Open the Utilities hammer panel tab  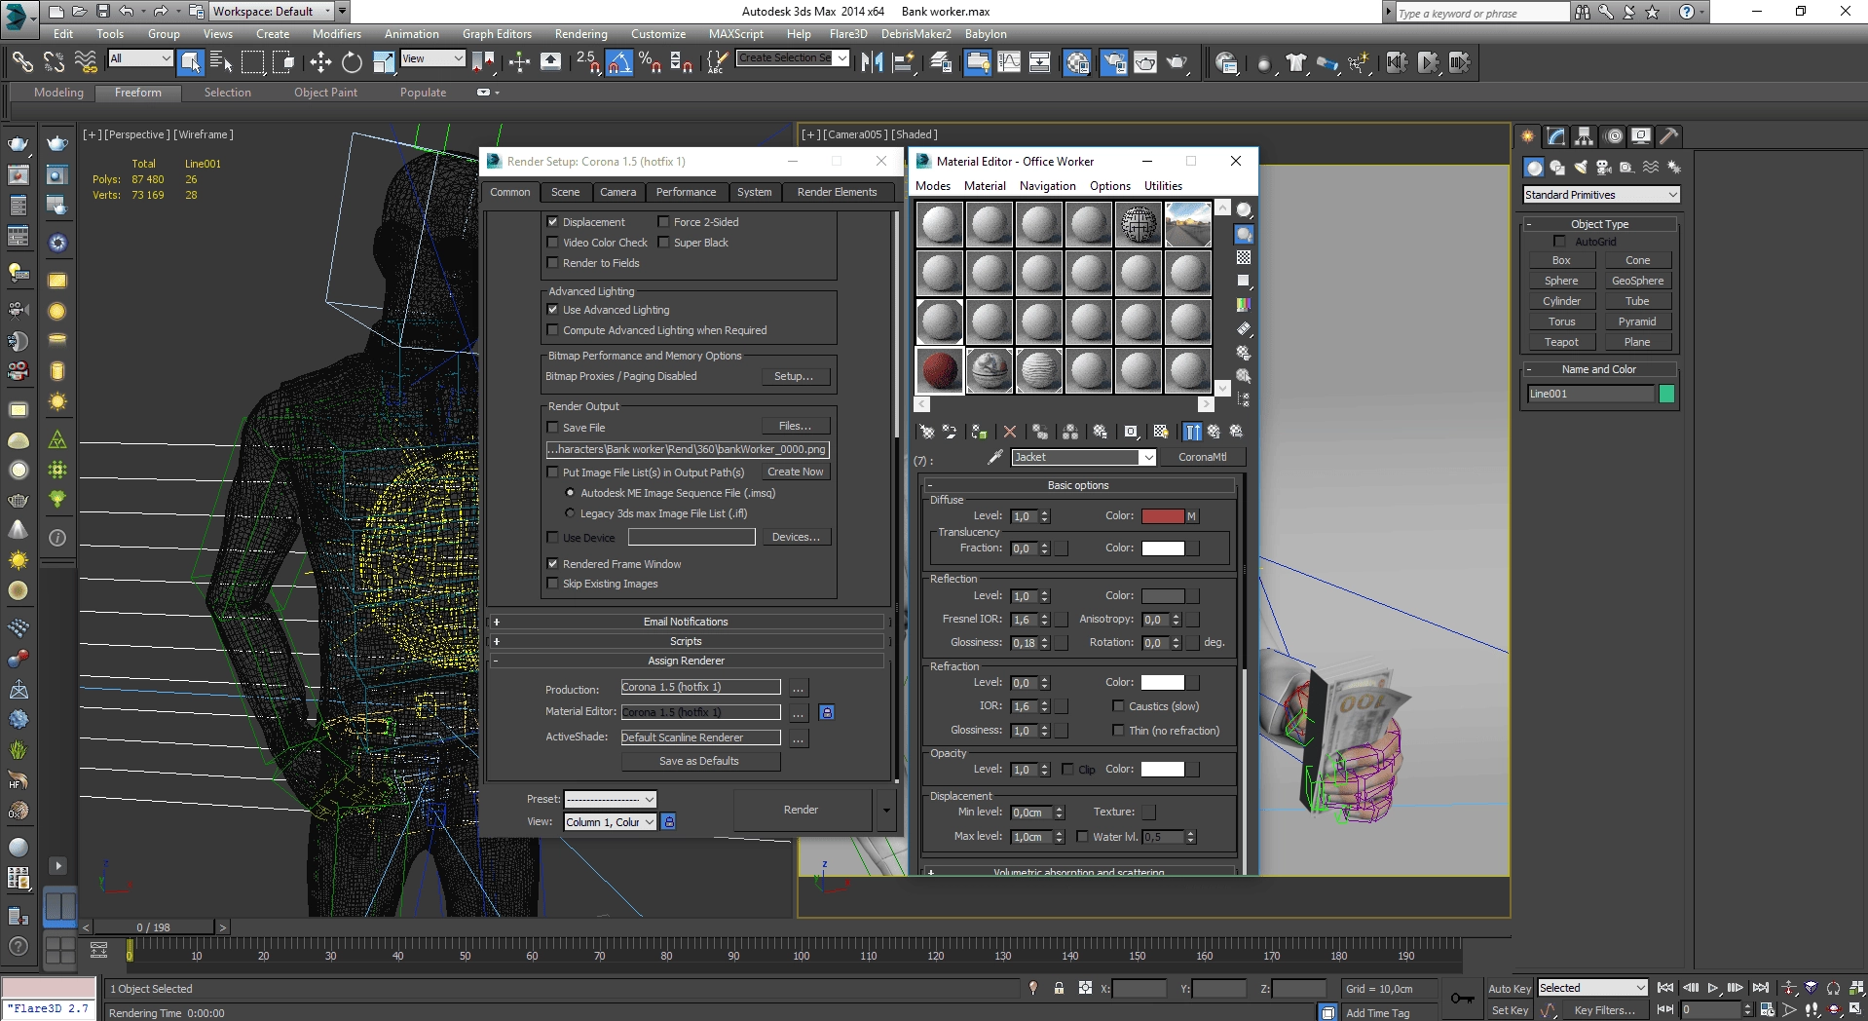(1669, 136)
